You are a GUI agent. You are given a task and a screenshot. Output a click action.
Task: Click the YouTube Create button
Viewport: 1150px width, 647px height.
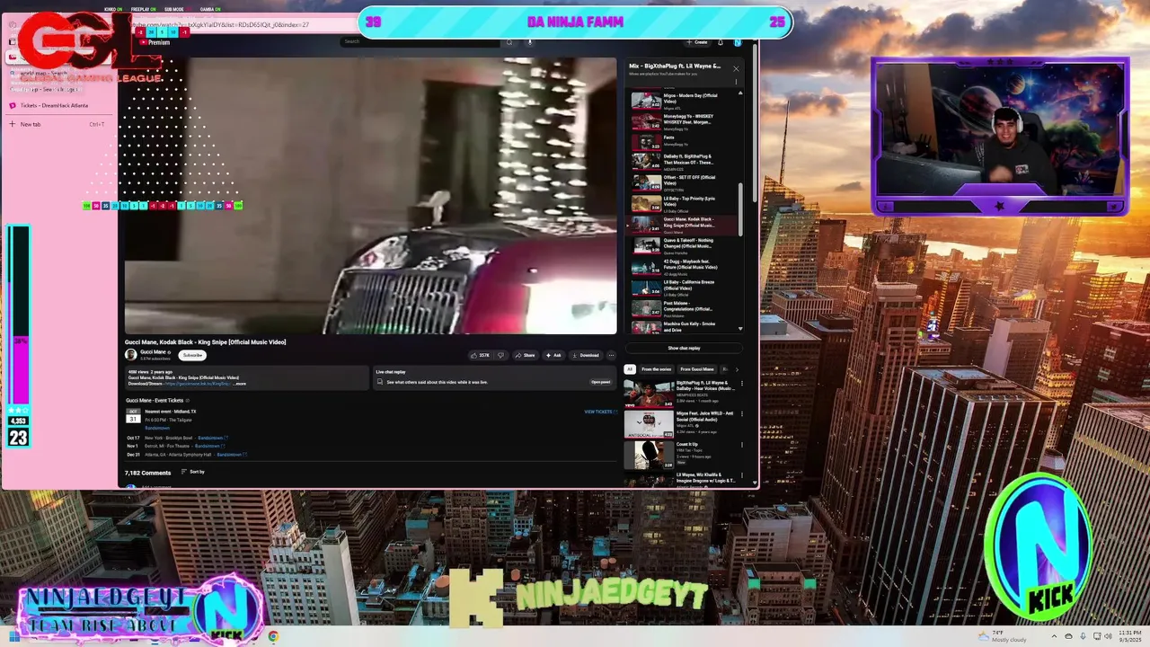[697, 42]
